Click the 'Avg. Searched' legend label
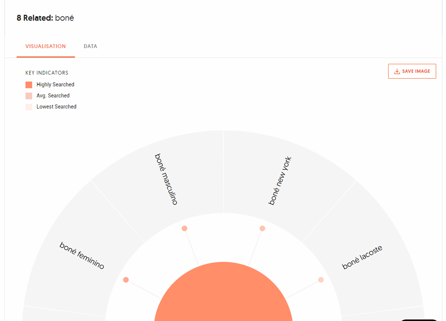 click(x=53, y=96)
